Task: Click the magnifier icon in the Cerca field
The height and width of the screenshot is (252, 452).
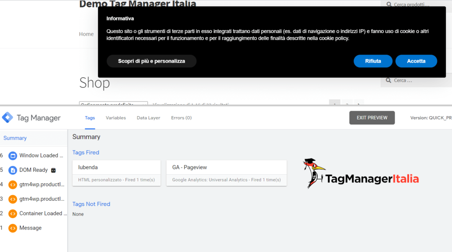Action: click(x=388, y=80)
